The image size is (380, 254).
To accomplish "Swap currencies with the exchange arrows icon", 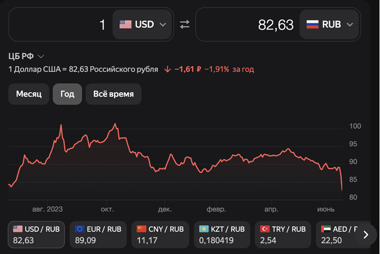I will (x=184, y=24).
